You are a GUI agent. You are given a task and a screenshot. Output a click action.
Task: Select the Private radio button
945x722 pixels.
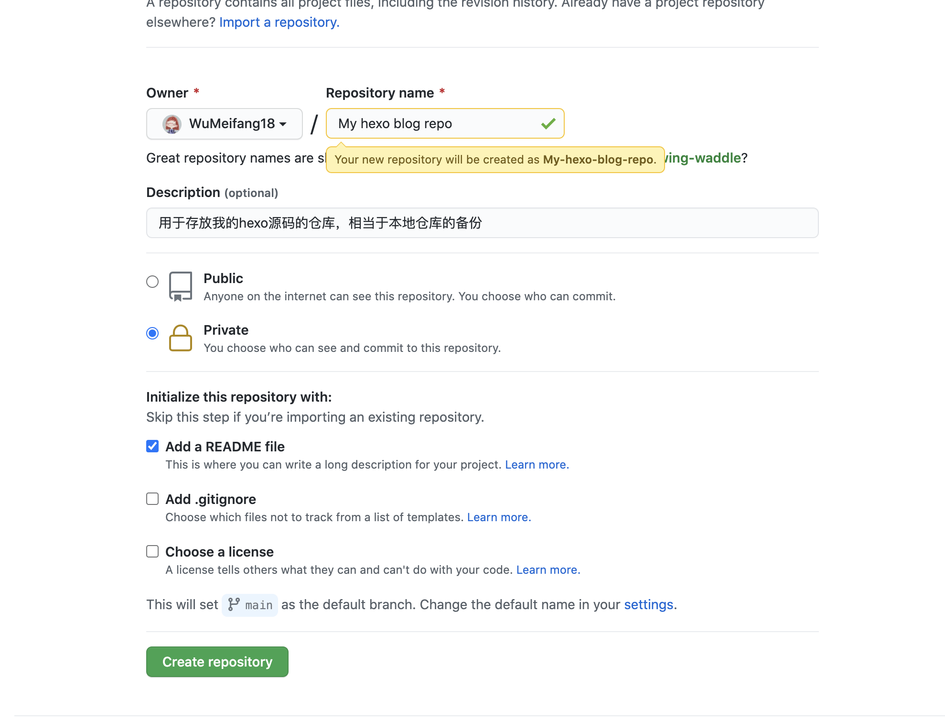tap(152, 333)
